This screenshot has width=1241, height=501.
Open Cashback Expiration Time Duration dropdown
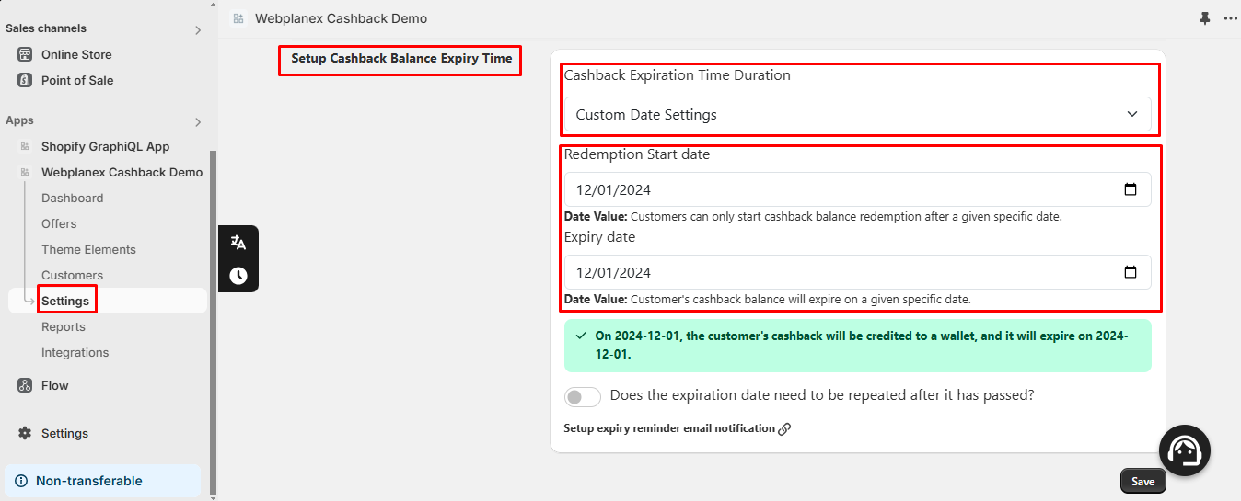tap(858, 115)
